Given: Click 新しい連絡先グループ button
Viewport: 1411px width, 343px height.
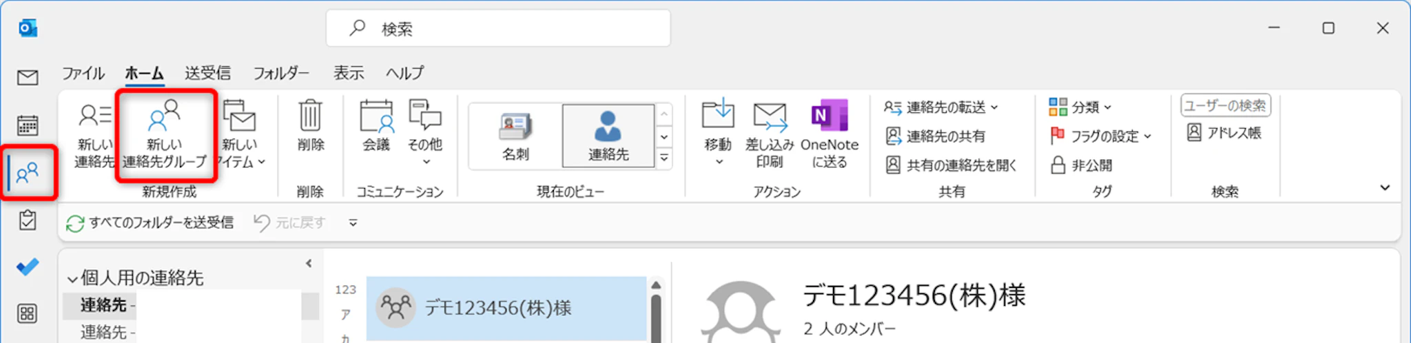Looking at the screenshot, I should (x=165, y=134).
